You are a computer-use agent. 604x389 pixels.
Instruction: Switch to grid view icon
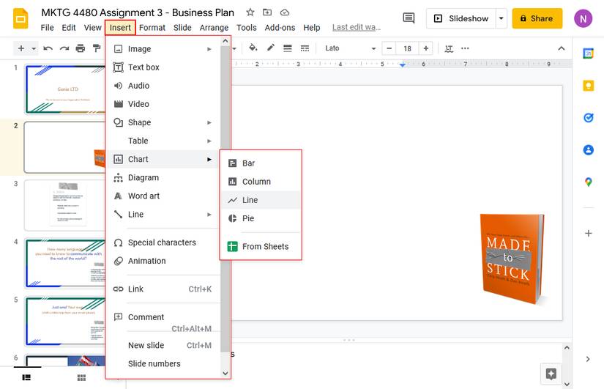[81, 377]
